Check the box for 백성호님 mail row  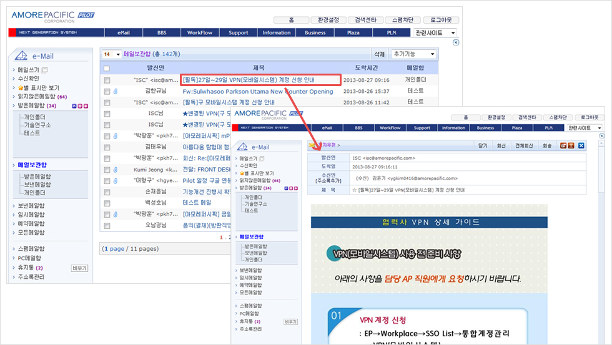pos(107,203)
